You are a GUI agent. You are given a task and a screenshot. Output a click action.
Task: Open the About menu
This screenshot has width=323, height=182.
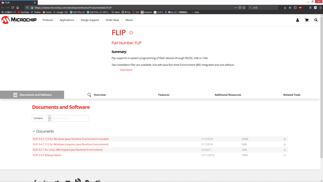coord(129,20)
